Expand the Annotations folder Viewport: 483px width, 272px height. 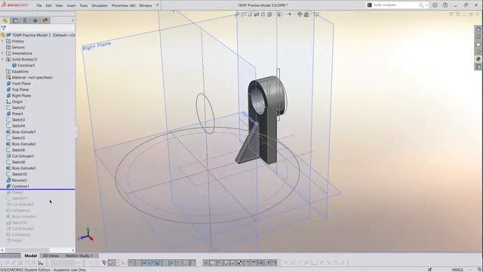3,54
